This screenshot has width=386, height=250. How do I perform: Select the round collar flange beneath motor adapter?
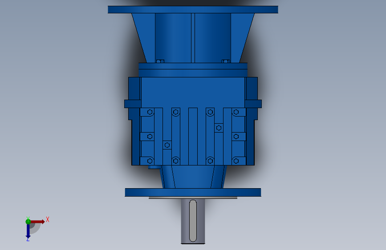pos(193,70)
